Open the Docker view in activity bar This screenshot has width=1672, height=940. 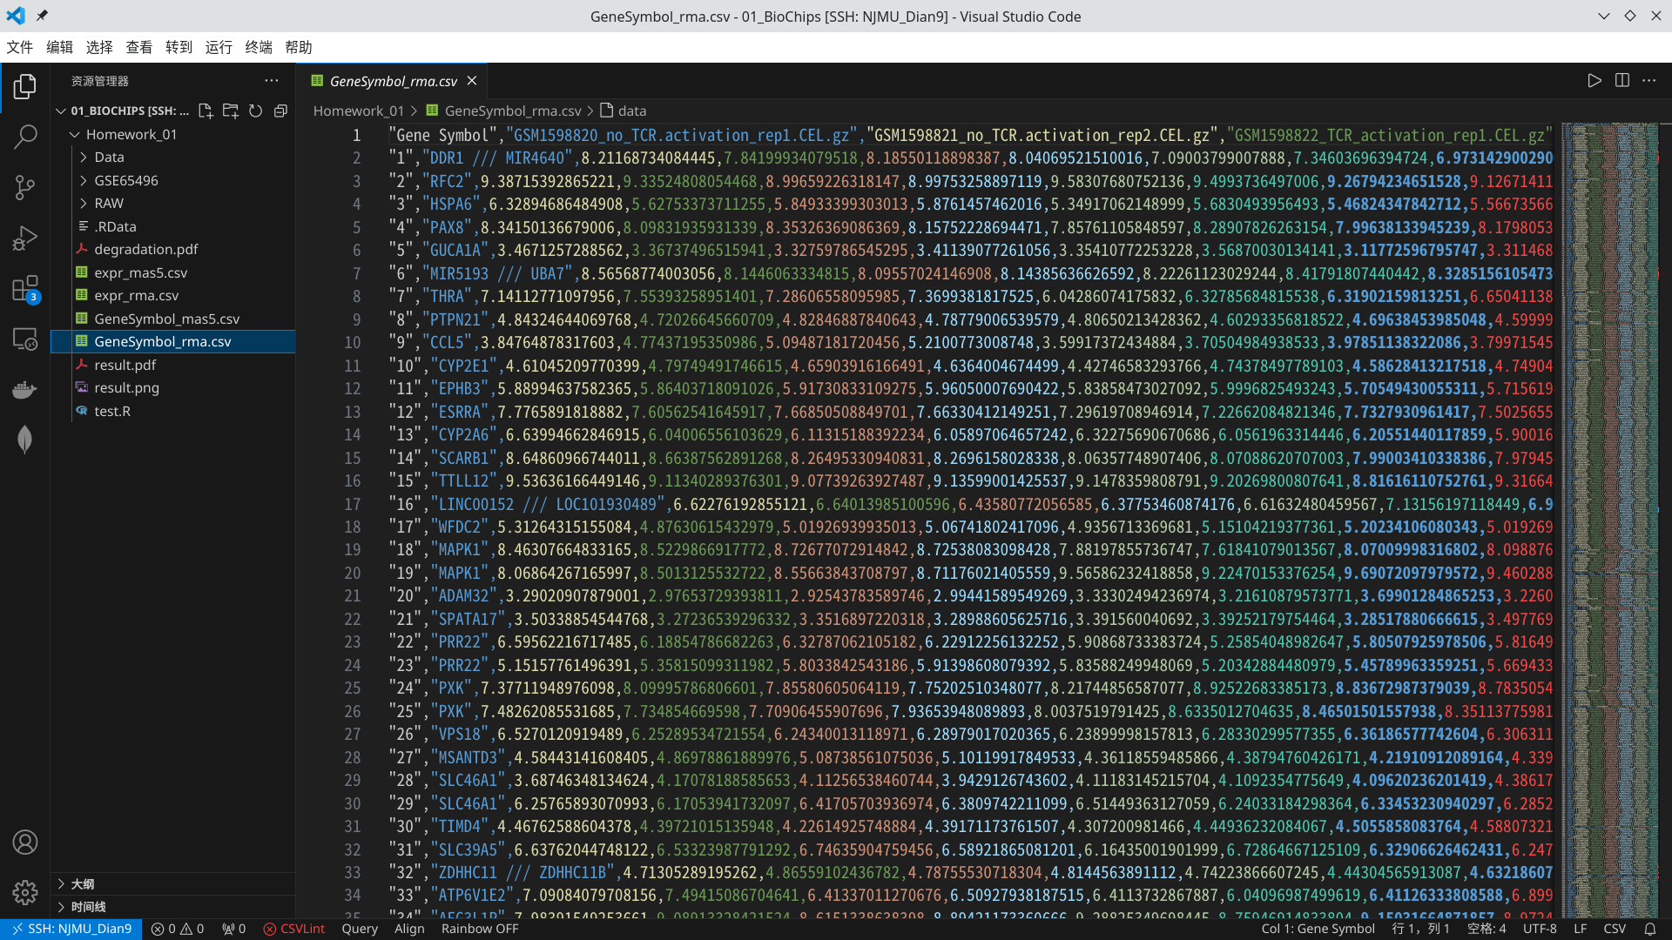[x=25, y=389]
